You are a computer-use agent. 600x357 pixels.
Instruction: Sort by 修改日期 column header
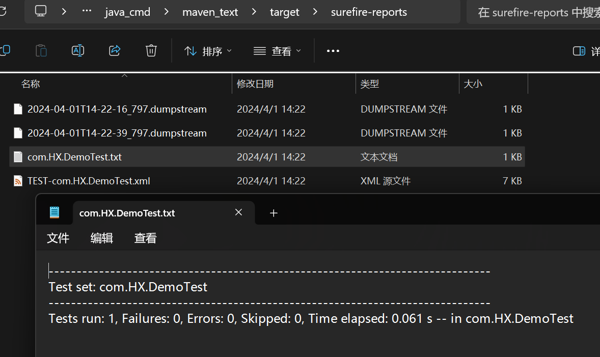coord(255,84)
